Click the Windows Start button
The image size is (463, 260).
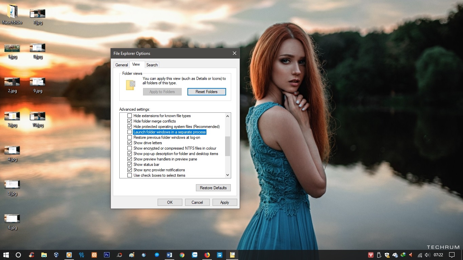[x=6, y=255]
